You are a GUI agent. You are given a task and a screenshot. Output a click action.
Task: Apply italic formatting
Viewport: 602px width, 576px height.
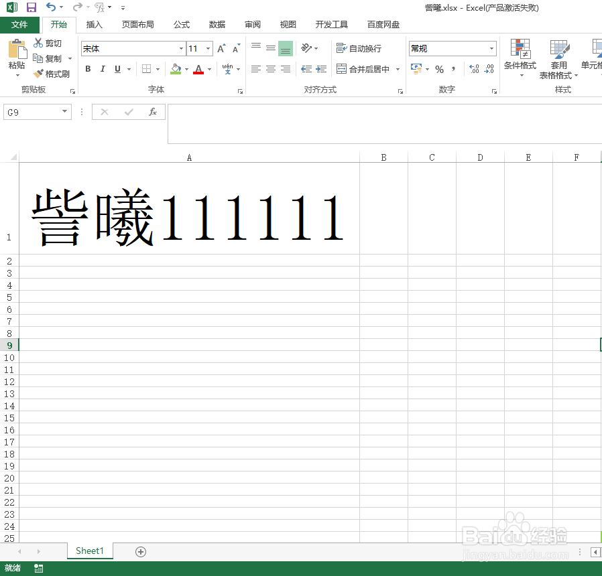coord(102,69)
